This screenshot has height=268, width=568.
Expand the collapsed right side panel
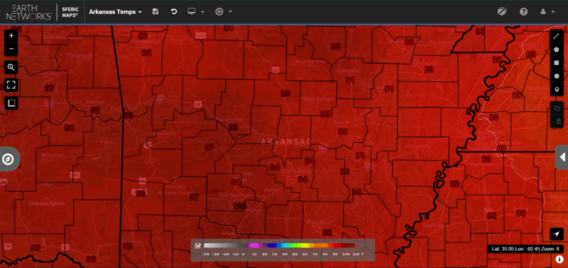click(x=561, y=157)
